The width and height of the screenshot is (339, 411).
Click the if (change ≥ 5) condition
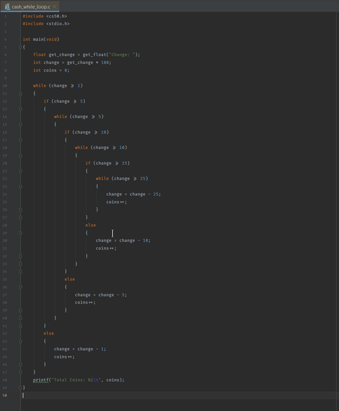64,101
